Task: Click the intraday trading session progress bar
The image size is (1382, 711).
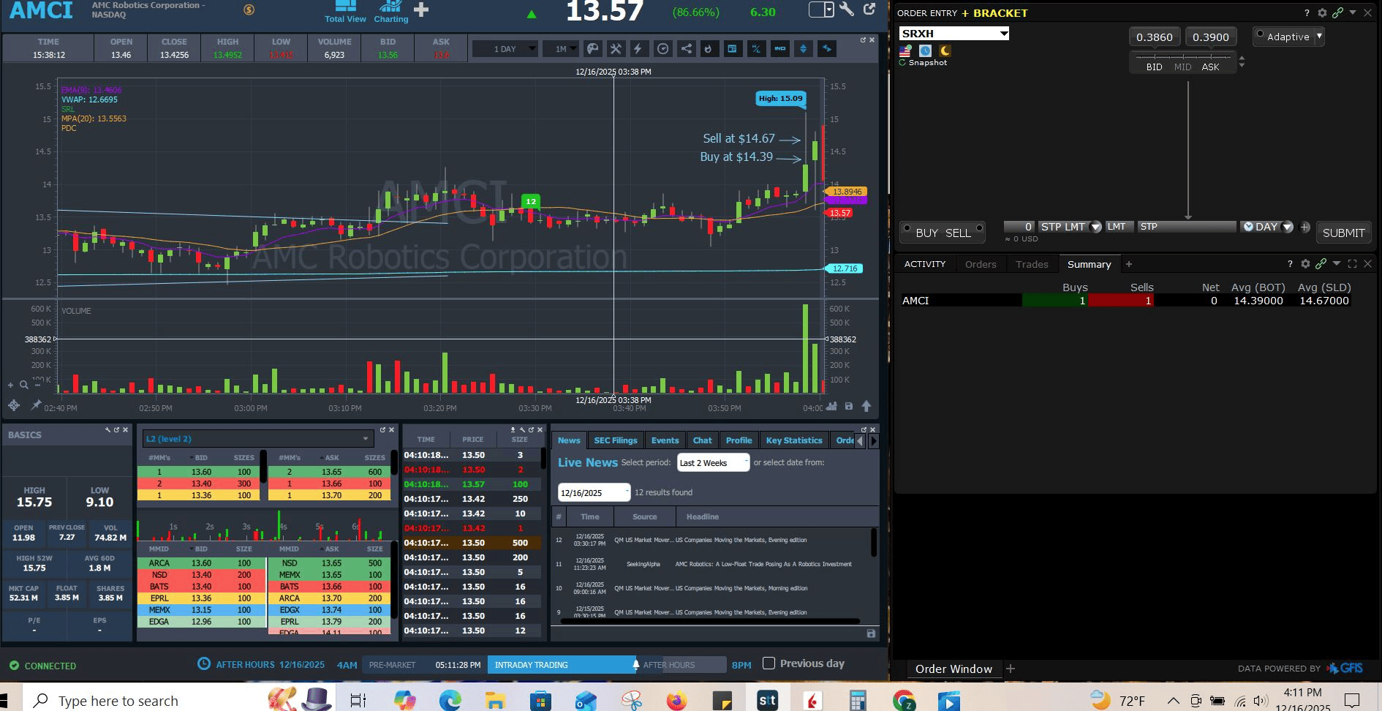Action: 562,665
